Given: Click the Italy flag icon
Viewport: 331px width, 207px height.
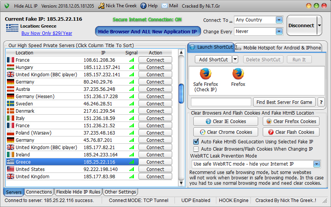Looking at the screenshot, I should point(11,118).
